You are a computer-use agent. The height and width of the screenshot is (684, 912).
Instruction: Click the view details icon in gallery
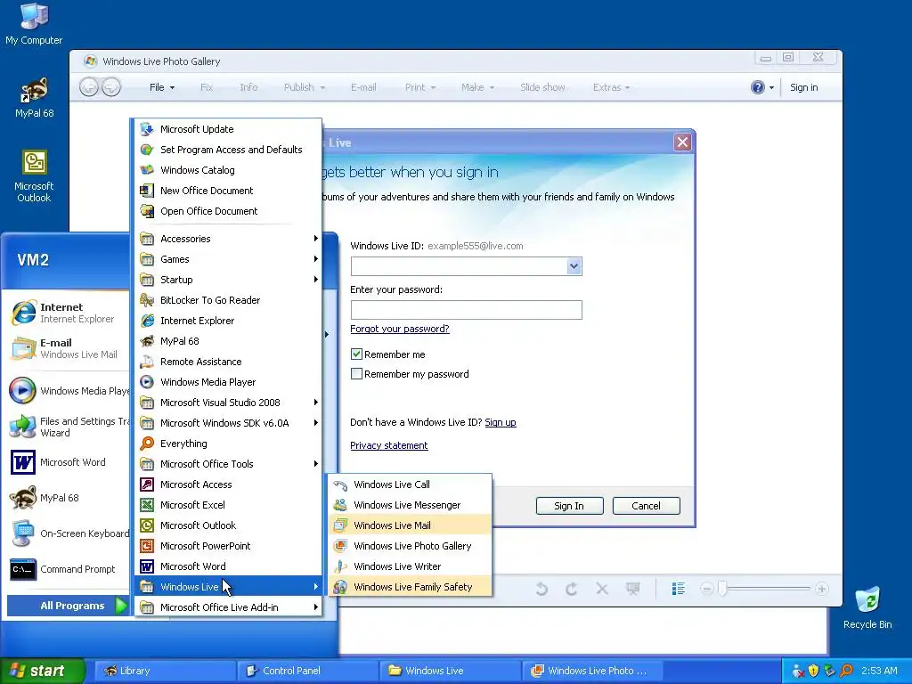(678, 589)
